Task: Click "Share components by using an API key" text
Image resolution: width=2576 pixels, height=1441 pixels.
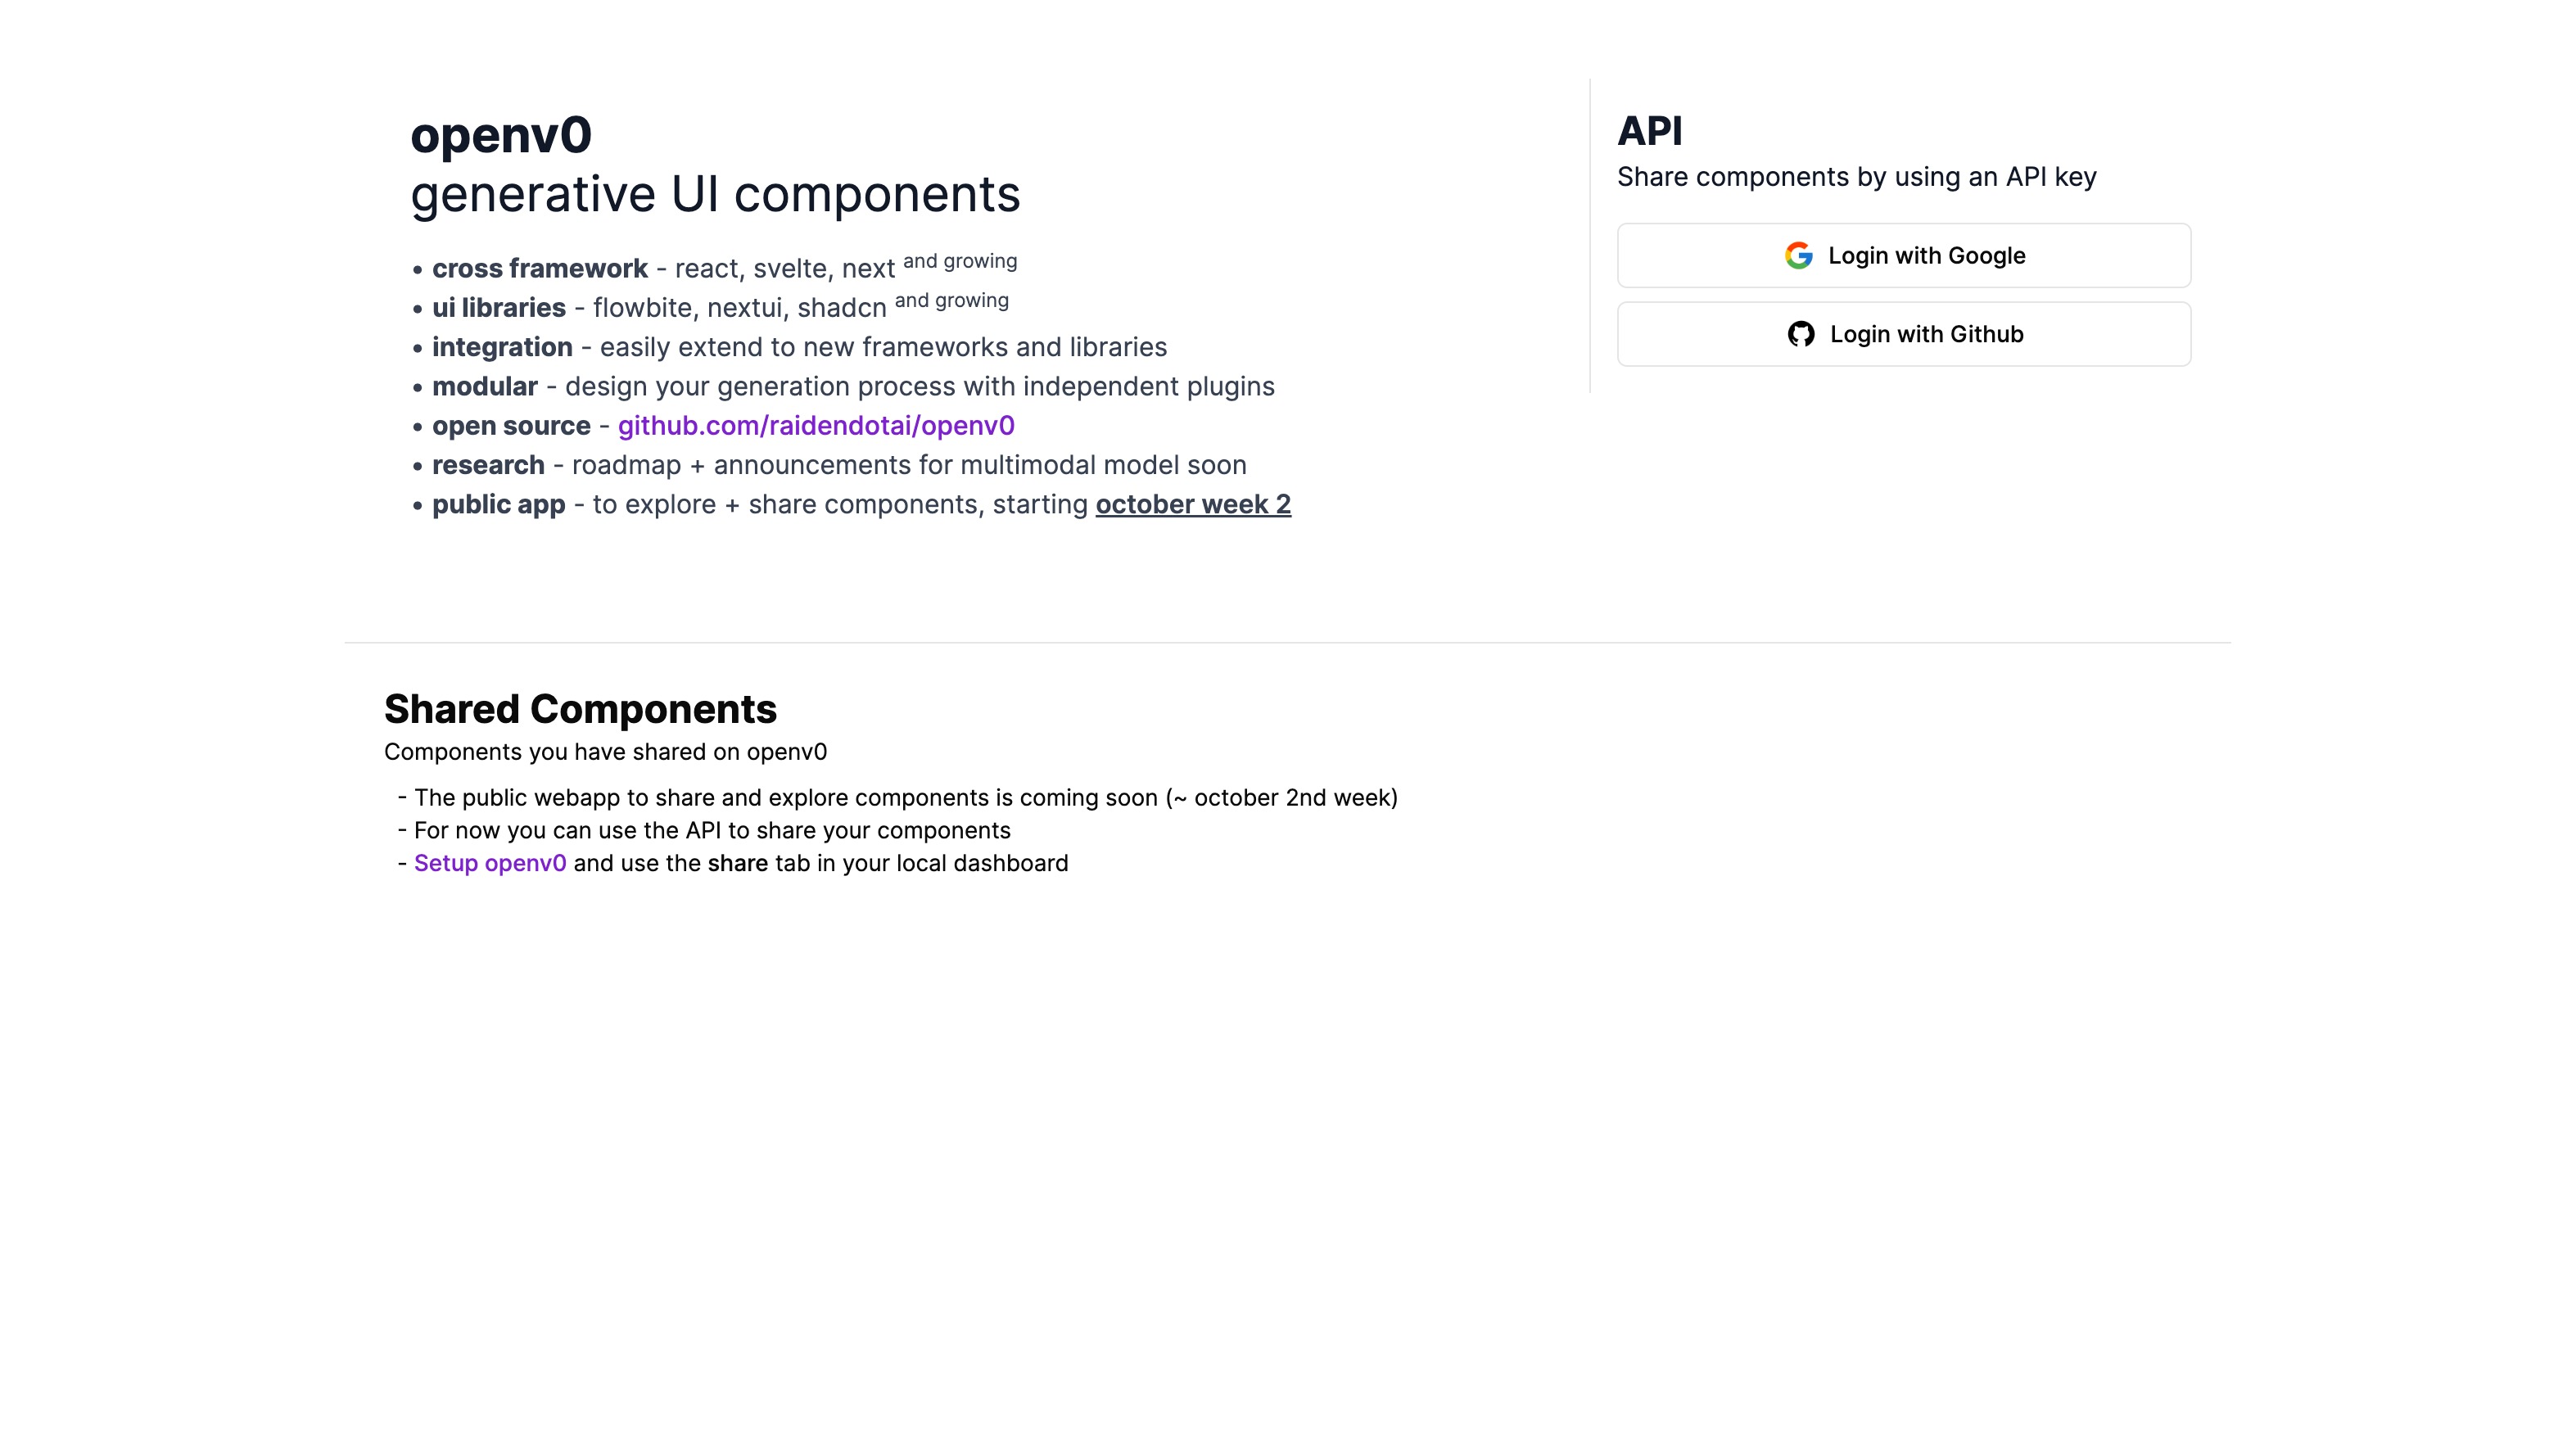Action: pos(1856,177)
